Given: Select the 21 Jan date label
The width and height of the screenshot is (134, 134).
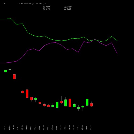Looking at the screenshot, I should pos(86,128).
